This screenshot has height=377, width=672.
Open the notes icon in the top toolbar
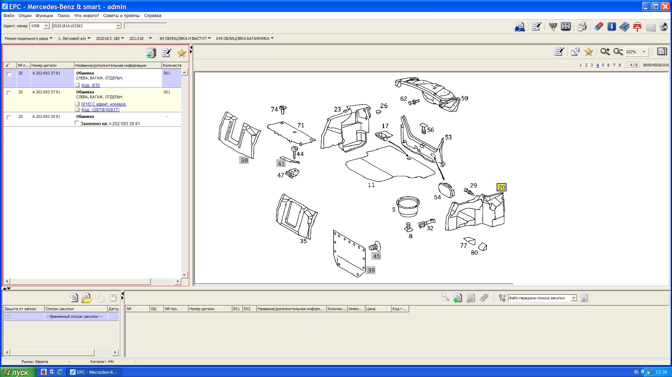click(x=536, y=27)
